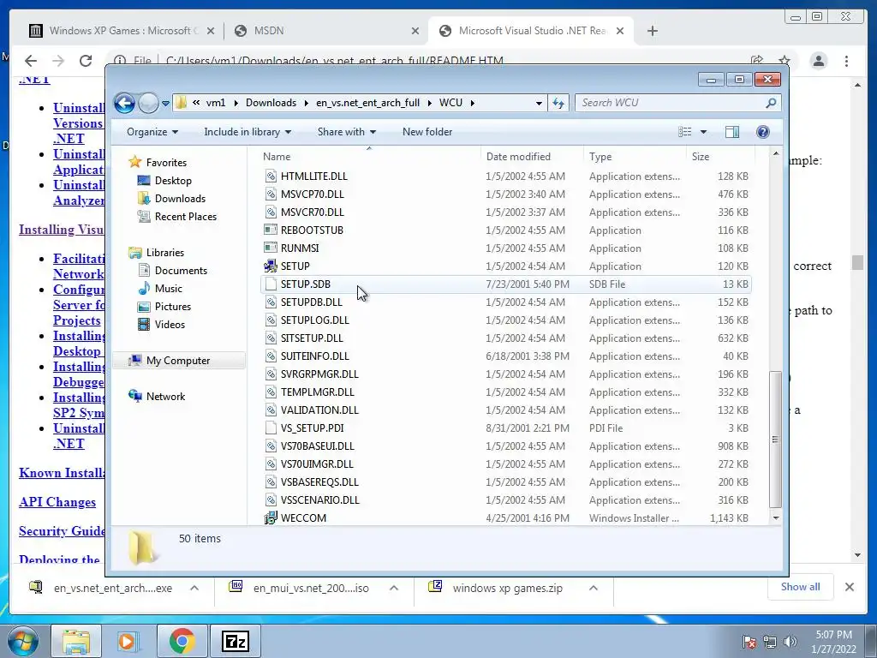Select Recent Places in the navigation pane
Viewport: 877px width, 658px height.
pyautogui.click(x=185, y=217)
